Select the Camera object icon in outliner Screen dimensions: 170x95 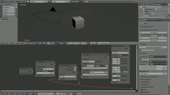[143, 13]
